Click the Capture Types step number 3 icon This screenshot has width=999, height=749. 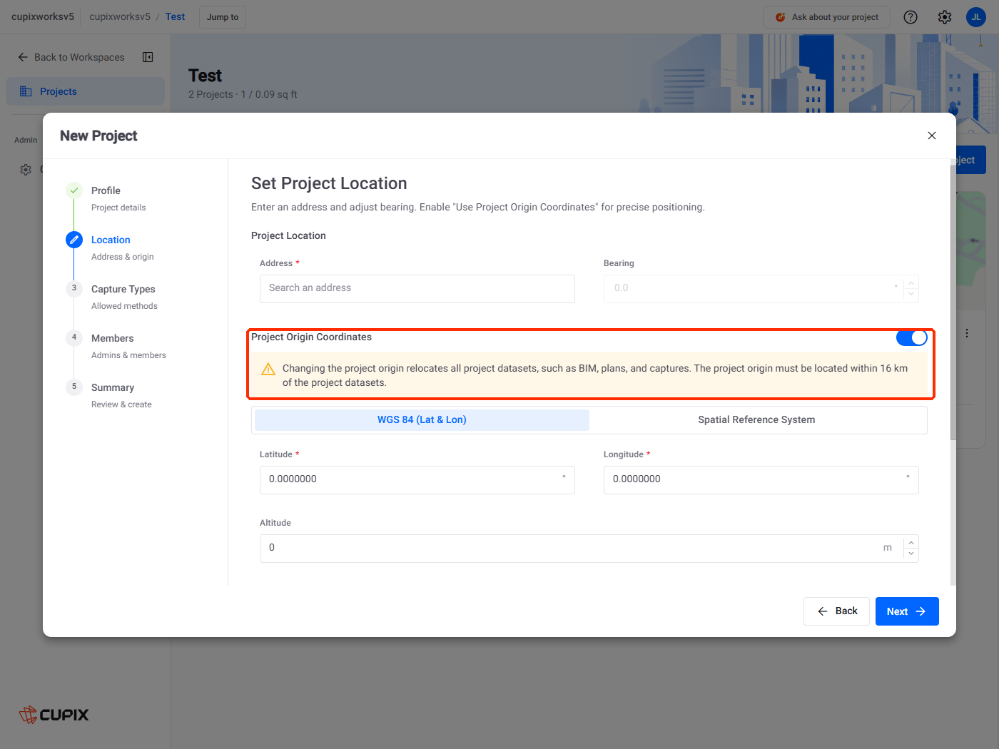[74, 288]
